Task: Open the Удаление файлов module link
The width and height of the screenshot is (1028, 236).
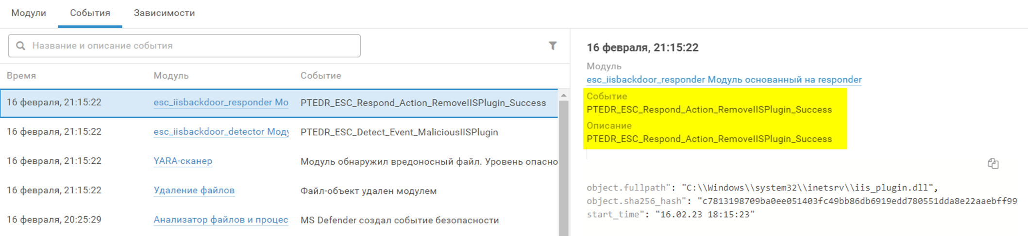Action: click(x=194, y=190)
